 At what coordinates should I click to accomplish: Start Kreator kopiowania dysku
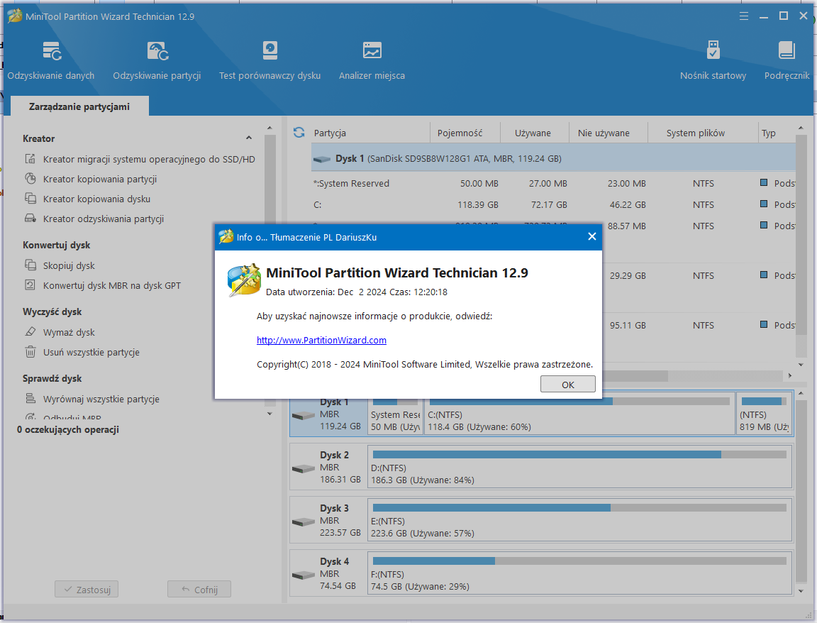pos(87,199)
